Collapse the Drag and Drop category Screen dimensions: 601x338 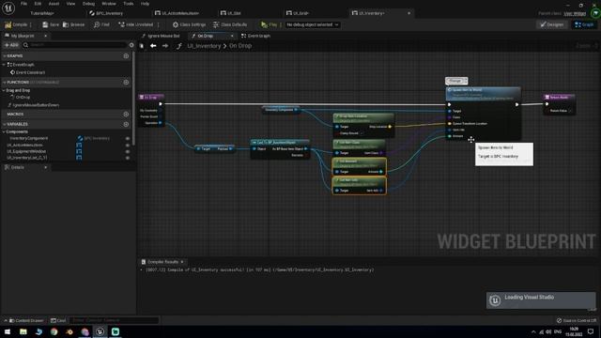4,90
